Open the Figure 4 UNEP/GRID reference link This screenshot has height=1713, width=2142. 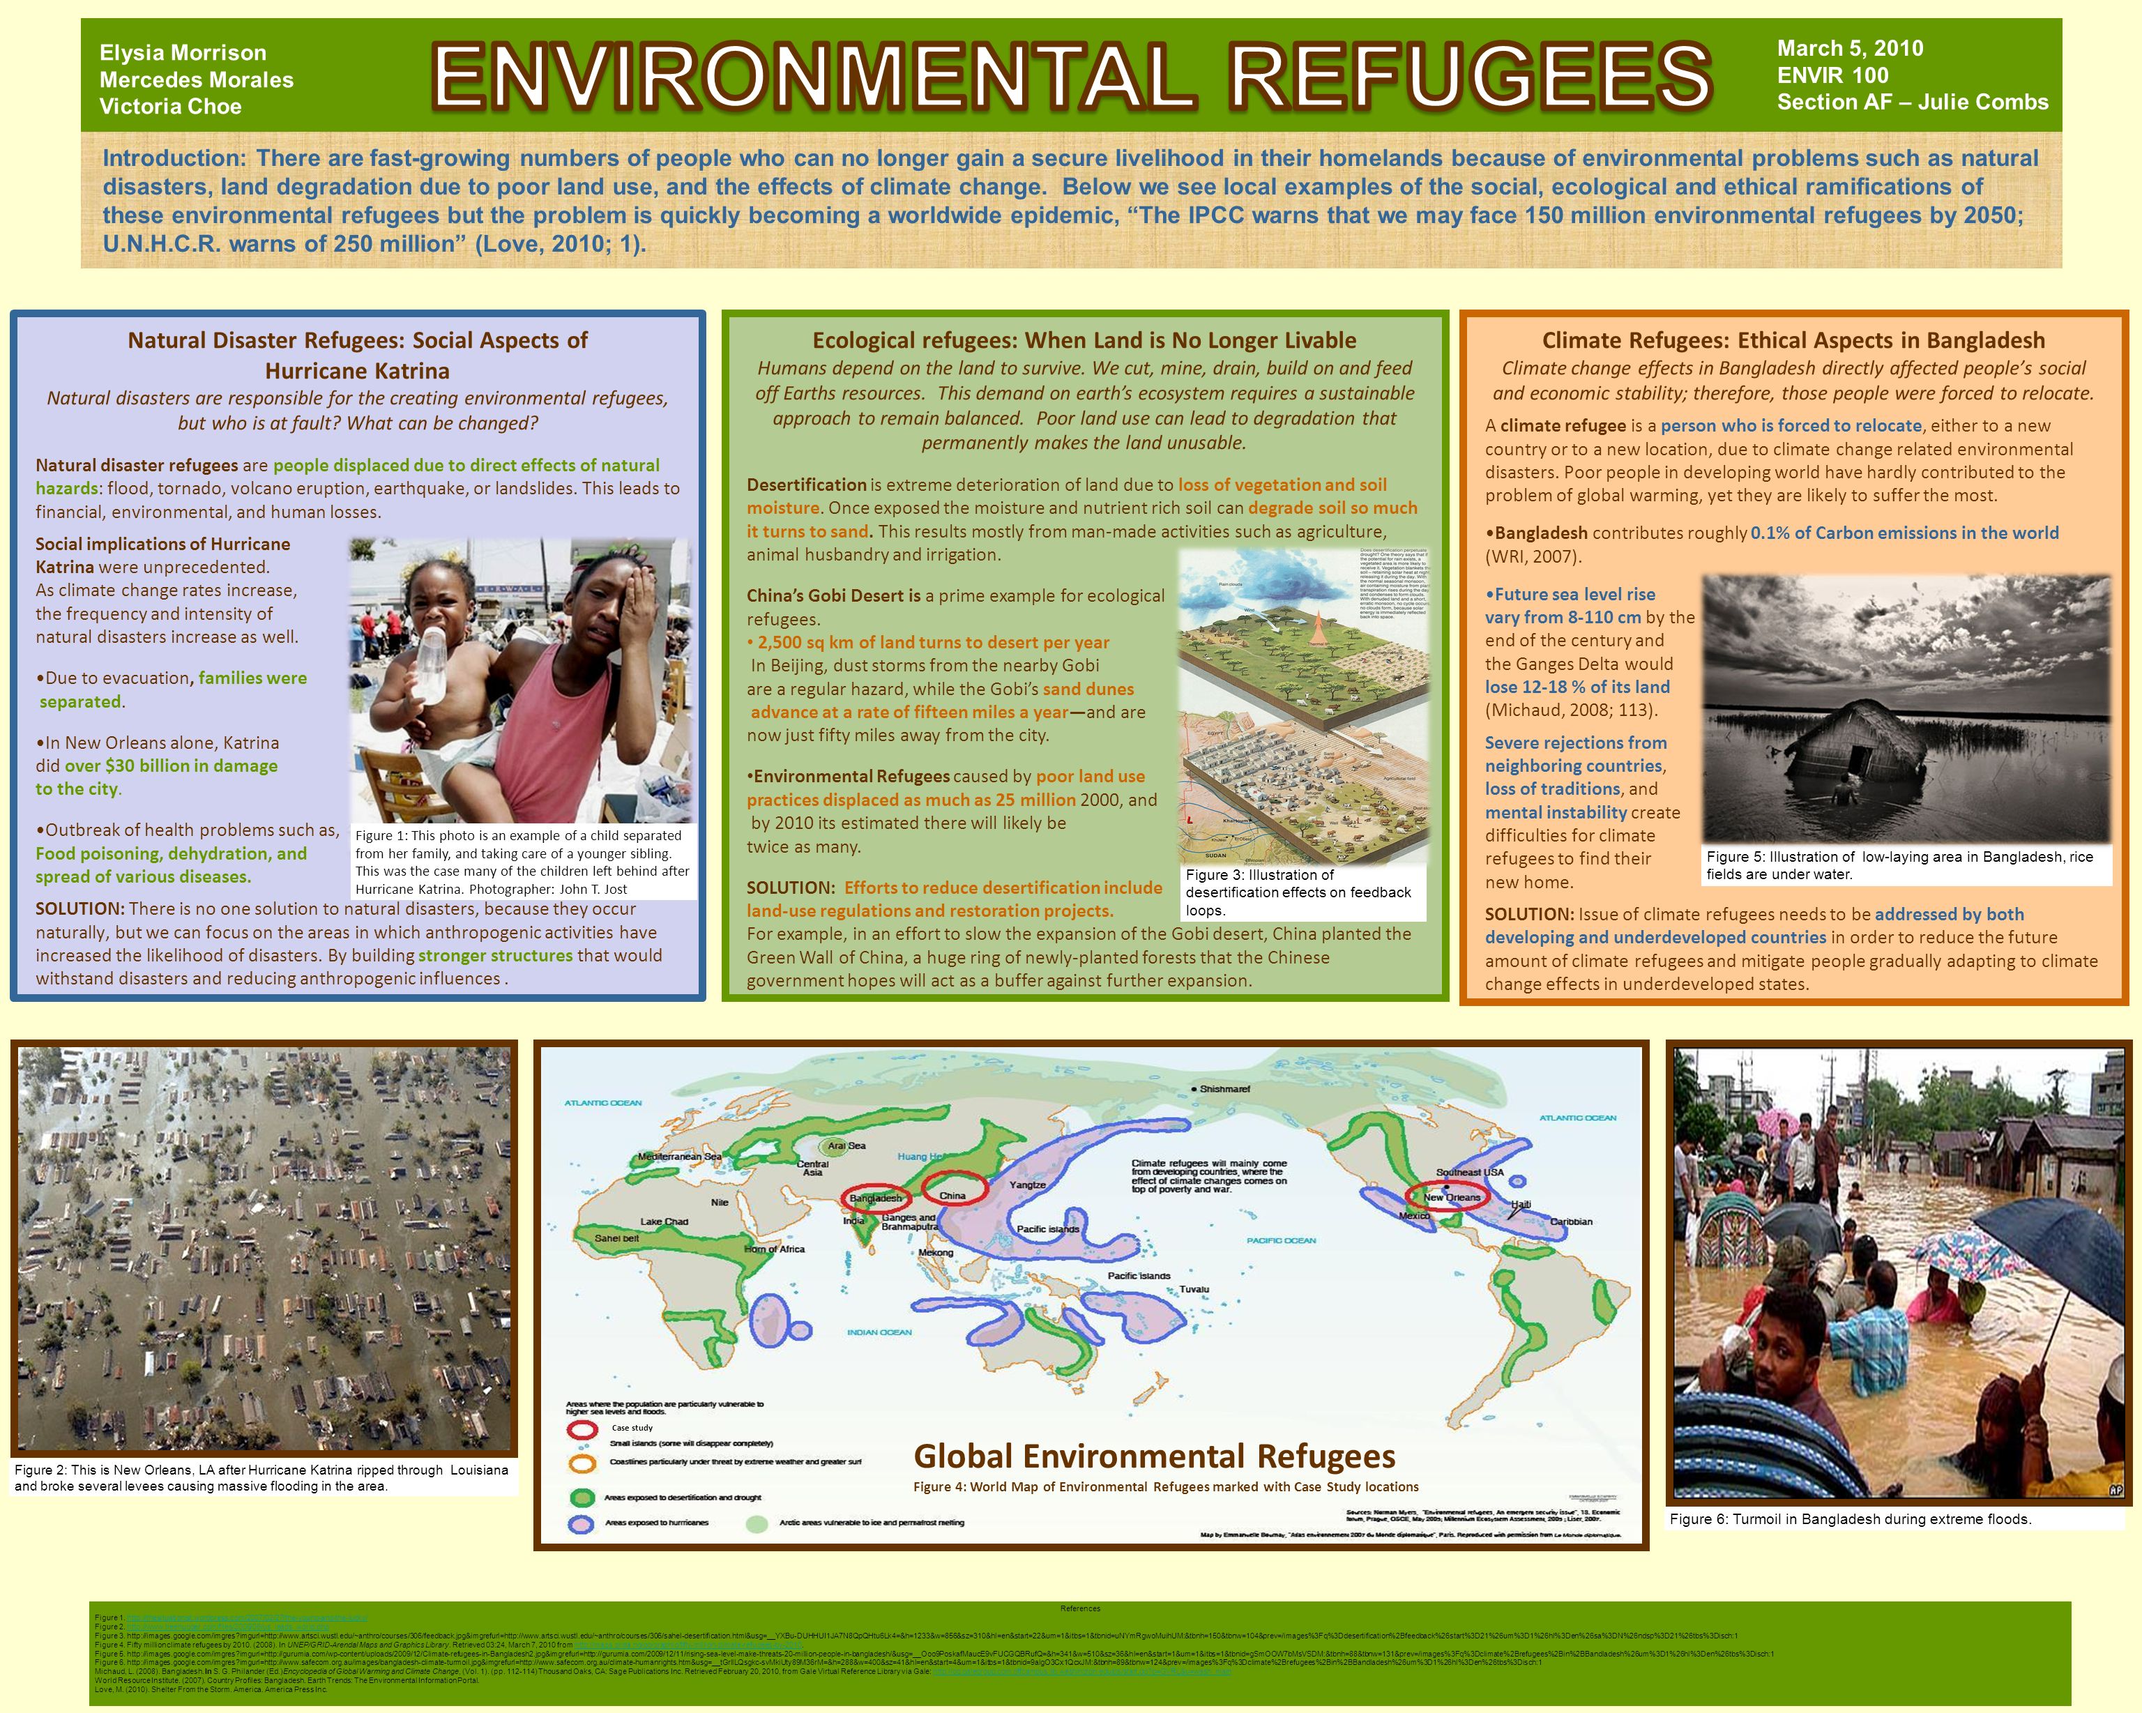click(688, 1645)
